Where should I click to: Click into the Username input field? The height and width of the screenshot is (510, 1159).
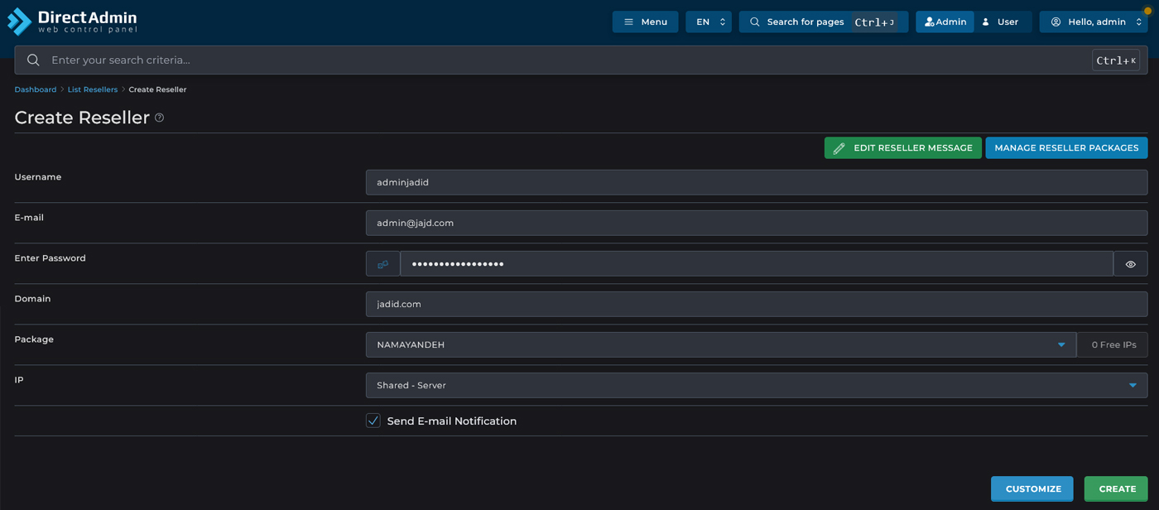[756, 183]
